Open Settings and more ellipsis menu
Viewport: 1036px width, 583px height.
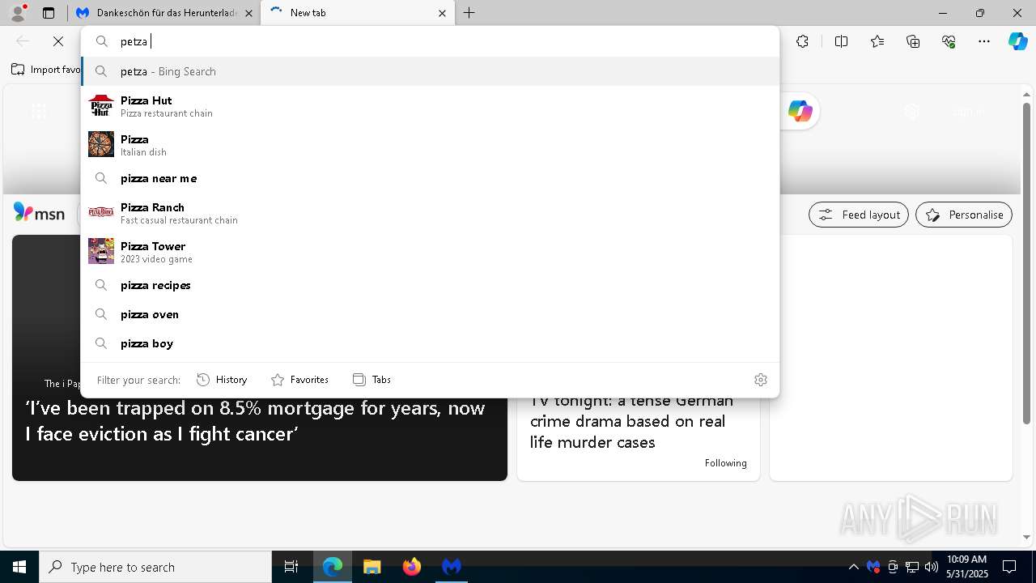click(984, 41)
